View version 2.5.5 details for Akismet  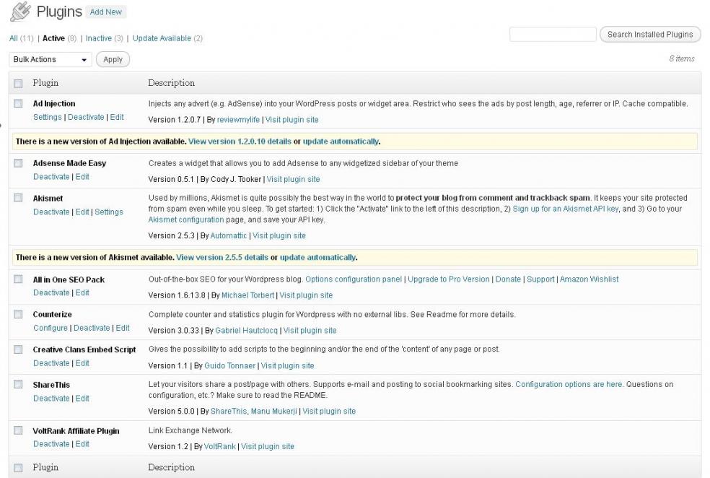(222, 257)
